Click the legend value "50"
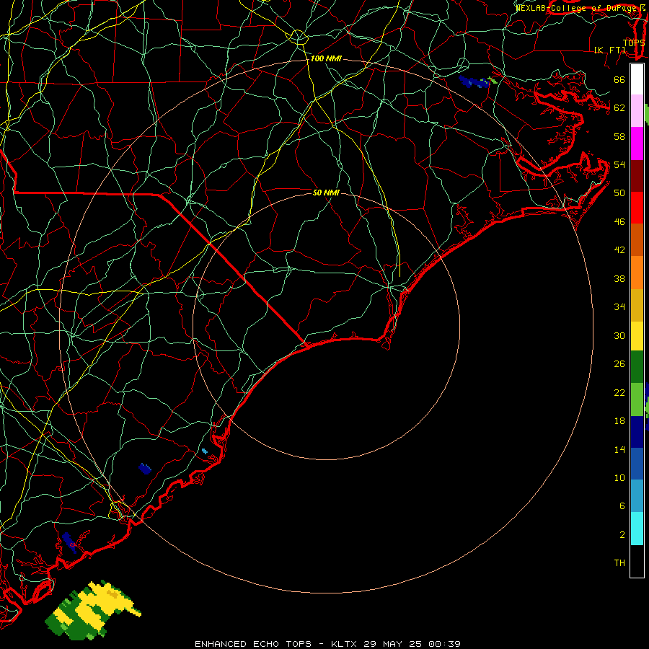This screenshot has height=649, width=649. 619,193
